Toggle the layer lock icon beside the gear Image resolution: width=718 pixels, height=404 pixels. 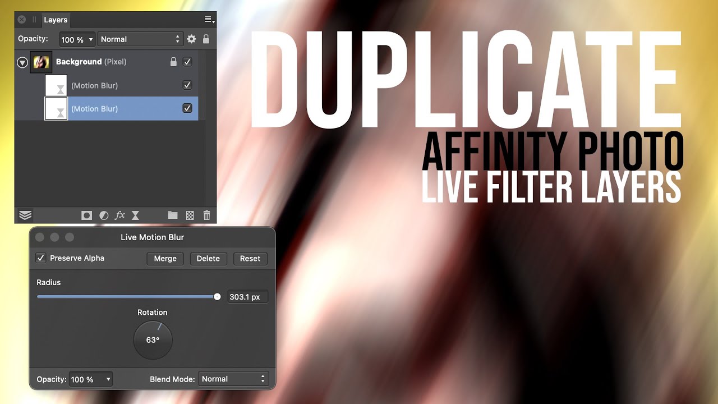coord(206,39)
